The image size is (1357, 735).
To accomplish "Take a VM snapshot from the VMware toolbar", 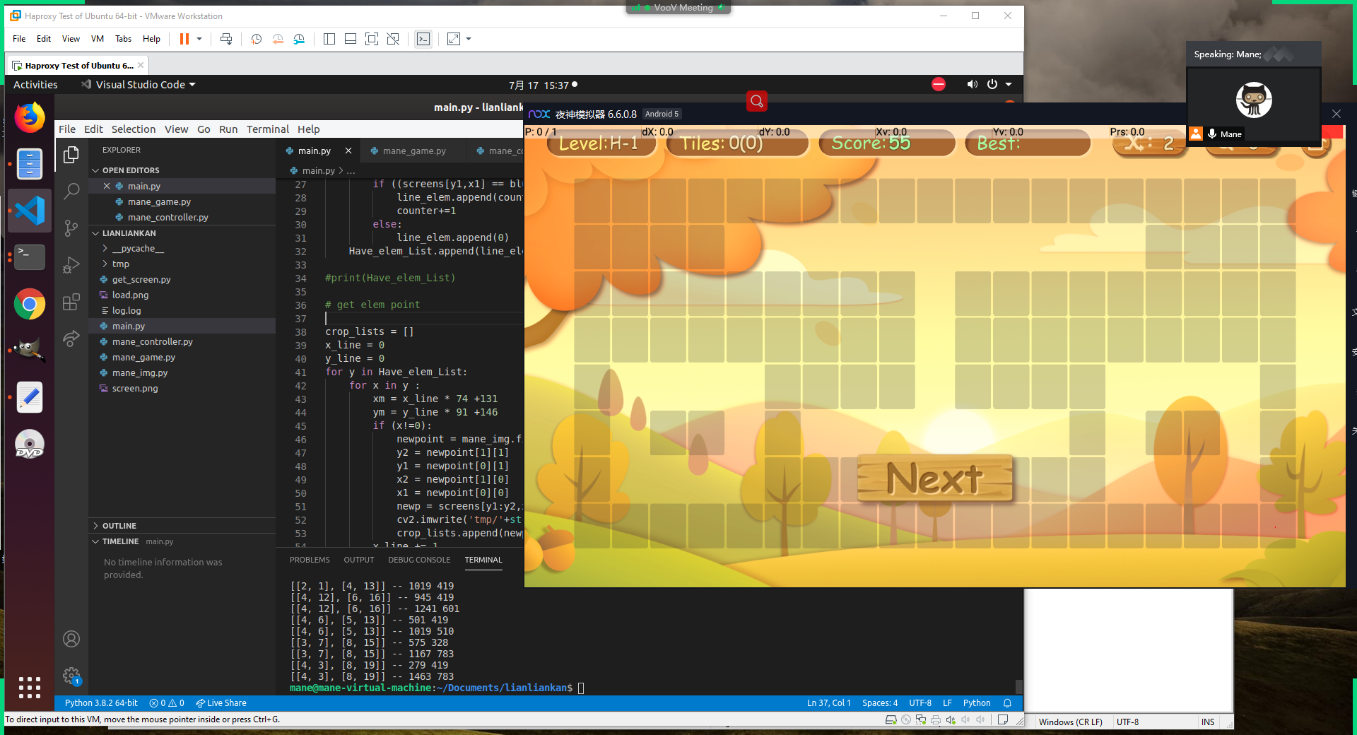I will point(256,39).
